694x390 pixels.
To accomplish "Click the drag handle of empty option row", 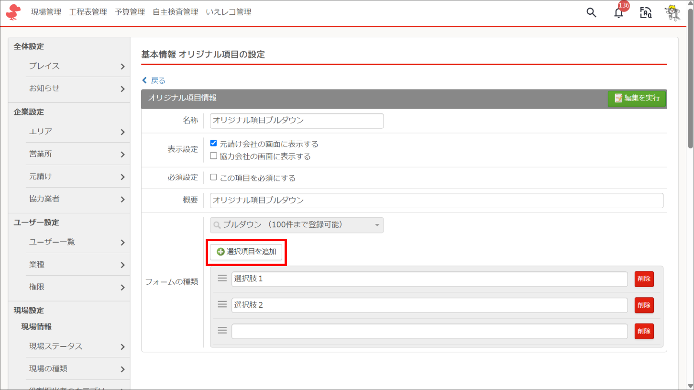I will tap(222, 331).
